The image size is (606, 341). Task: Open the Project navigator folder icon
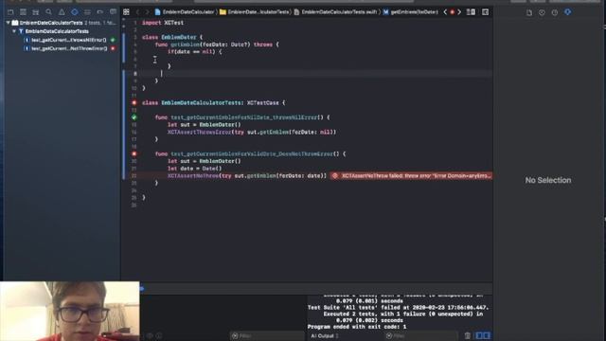(x=10, y=12)
